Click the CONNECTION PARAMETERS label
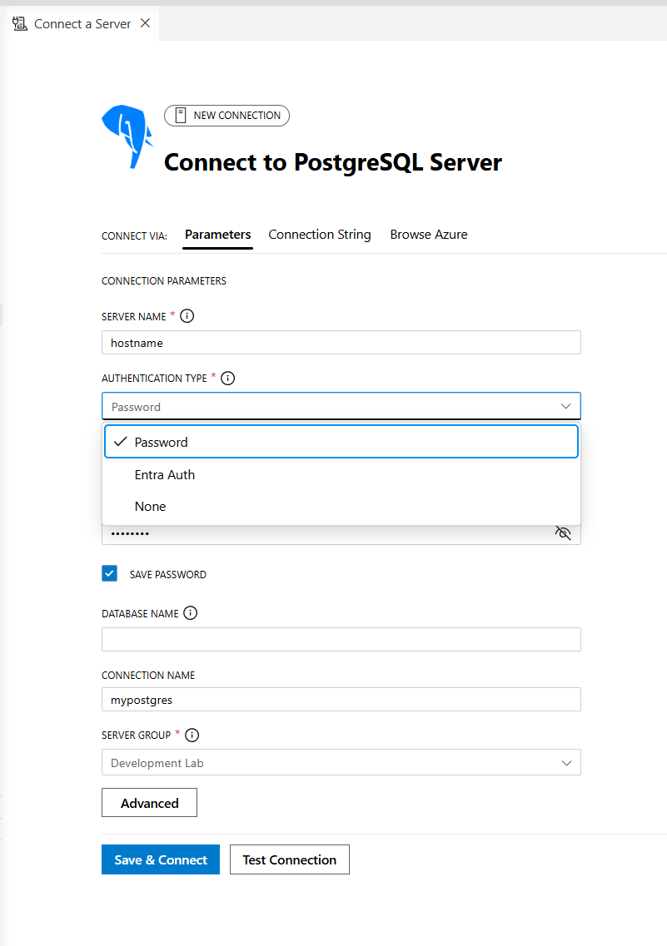The image size is (667, 946). 163,281
